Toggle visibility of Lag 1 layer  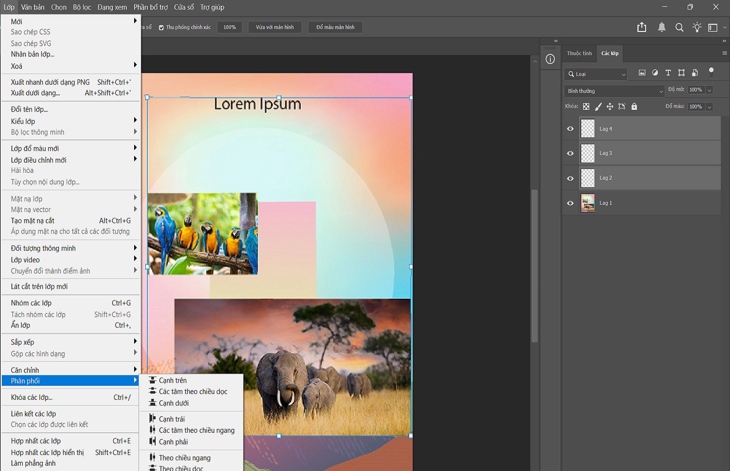pyautogui.click(x=570, y=203)
